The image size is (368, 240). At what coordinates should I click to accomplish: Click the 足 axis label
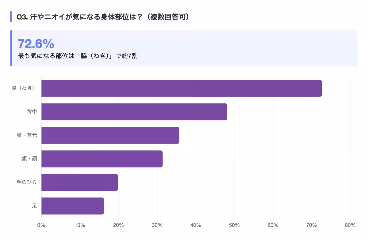[34, 206]
